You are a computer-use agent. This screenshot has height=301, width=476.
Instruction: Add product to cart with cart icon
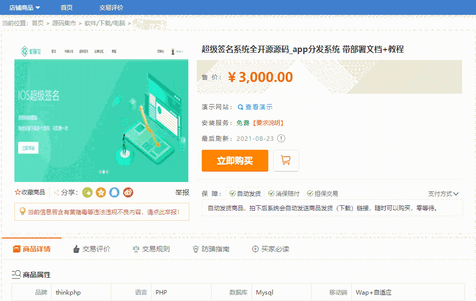click(286, 161)
